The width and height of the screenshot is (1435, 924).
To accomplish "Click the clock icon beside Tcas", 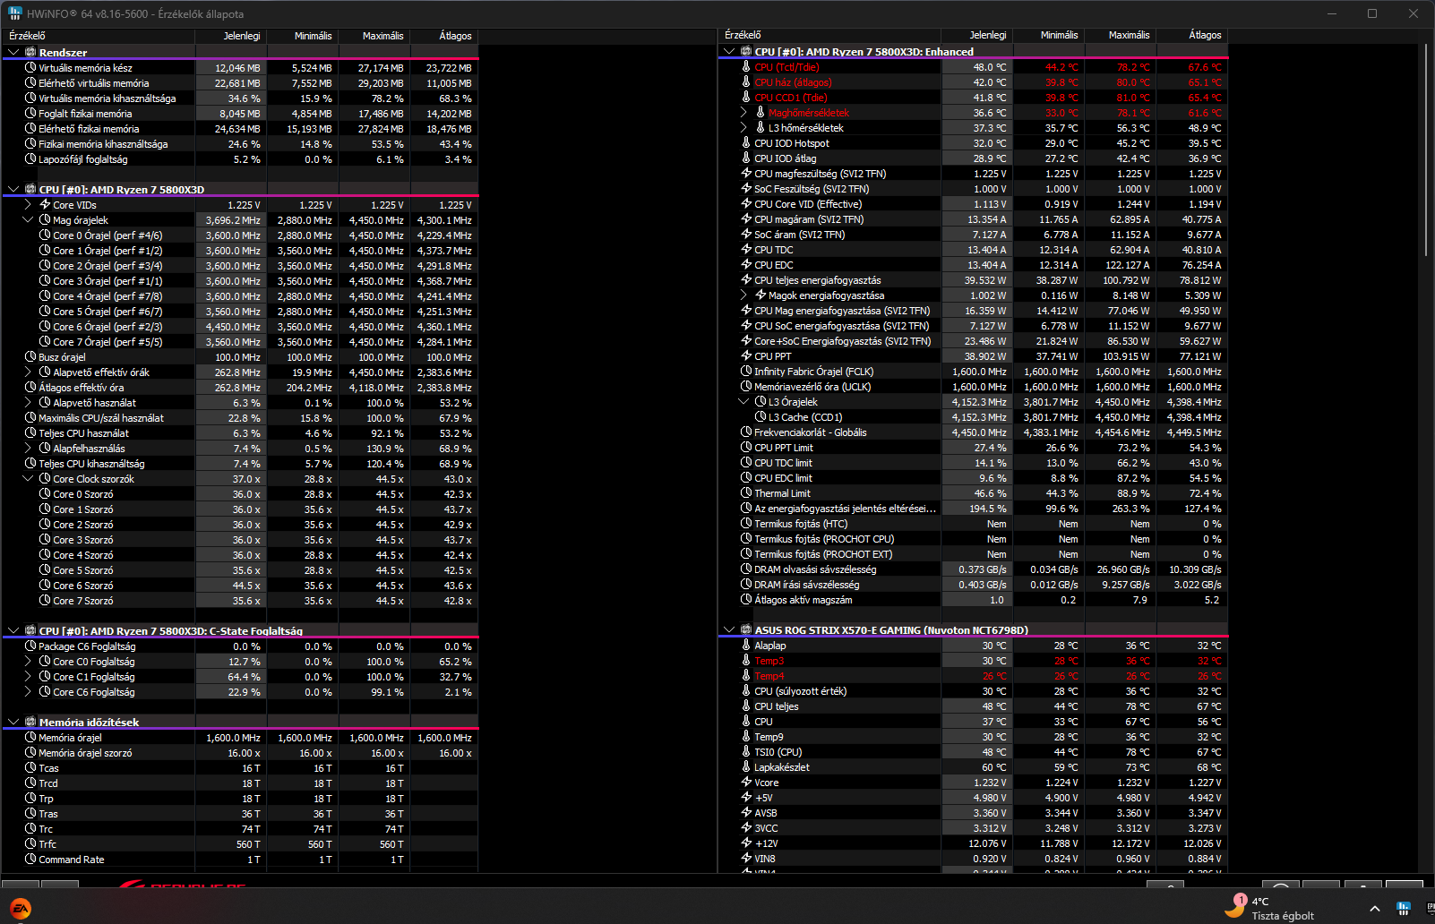I will (x=30, y=768).
